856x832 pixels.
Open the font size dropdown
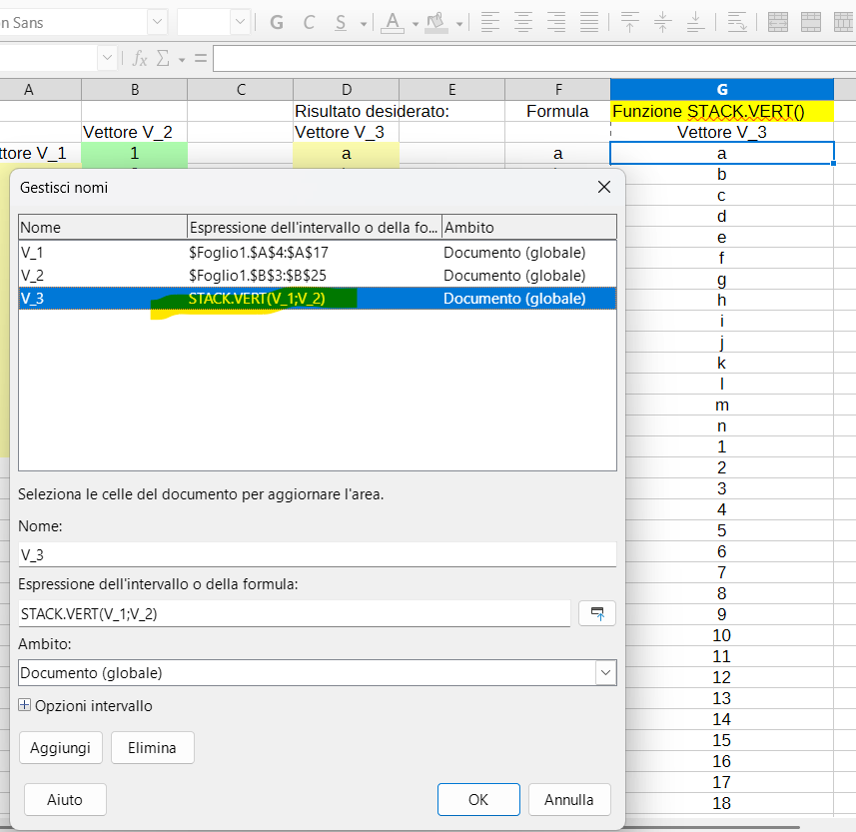pos(240,22)
